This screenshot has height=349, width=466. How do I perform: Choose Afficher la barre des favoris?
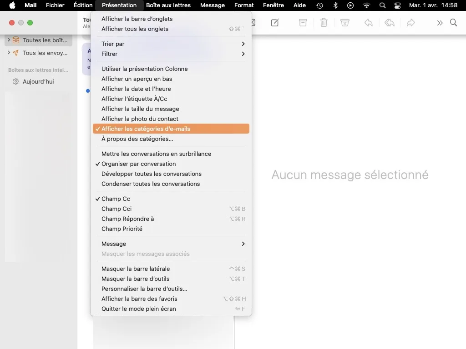[x=171, y=299]
